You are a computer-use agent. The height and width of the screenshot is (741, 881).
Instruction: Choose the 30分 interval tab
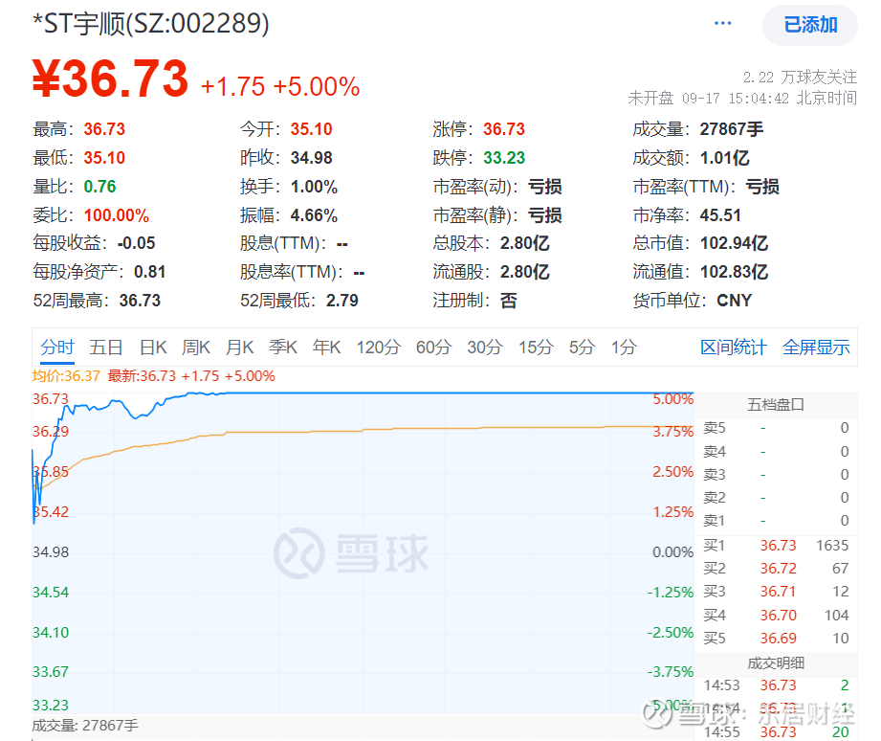coord(485,347)
